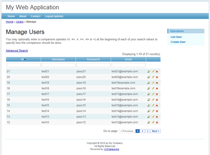View user test17 with magnifier icon
This screenshot has width=210, height=155.
(149, 94)
